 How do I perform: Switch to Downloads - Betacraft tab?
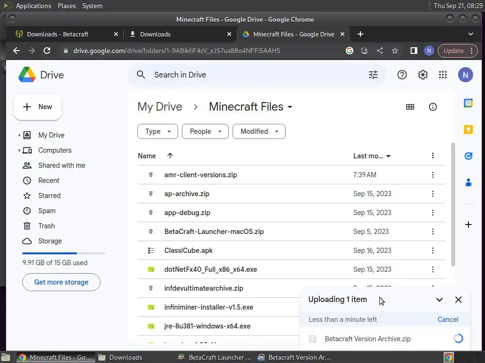point(67,34)
